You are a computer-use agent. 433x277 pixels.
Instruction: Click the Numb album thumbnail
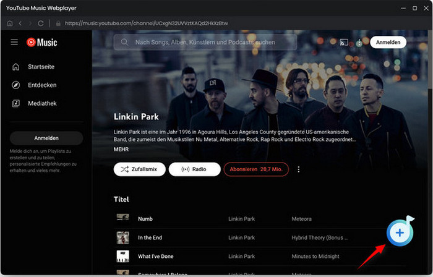tap(122, 218)
